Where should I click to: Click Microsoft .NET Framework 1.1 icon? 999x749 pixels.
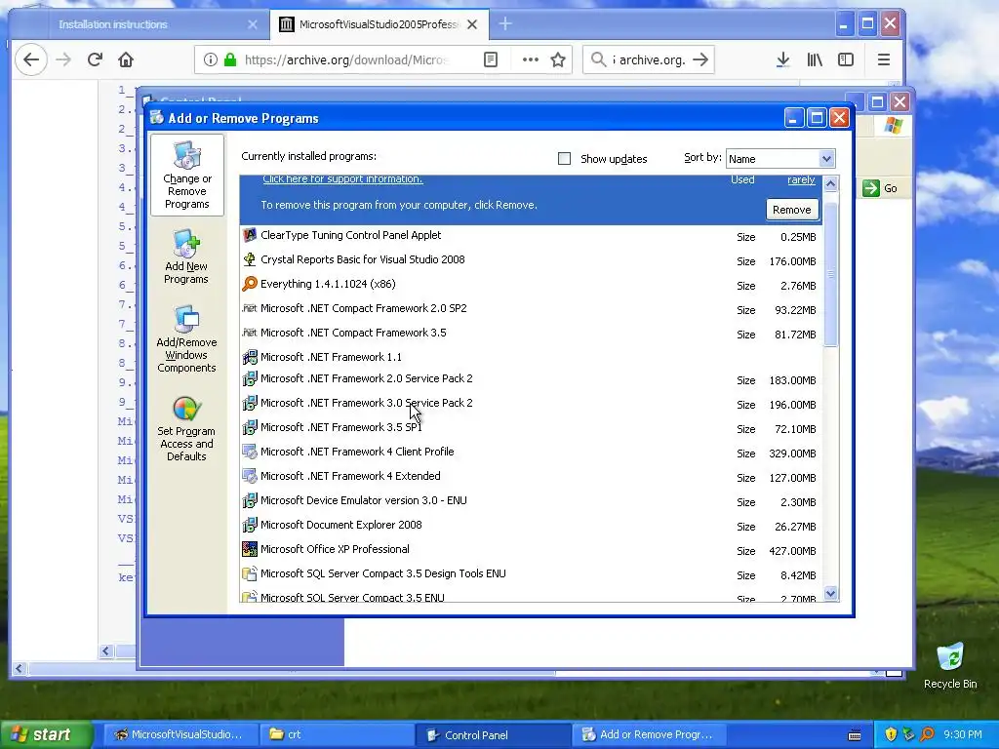pyautogui.click(x=250, y=357)
